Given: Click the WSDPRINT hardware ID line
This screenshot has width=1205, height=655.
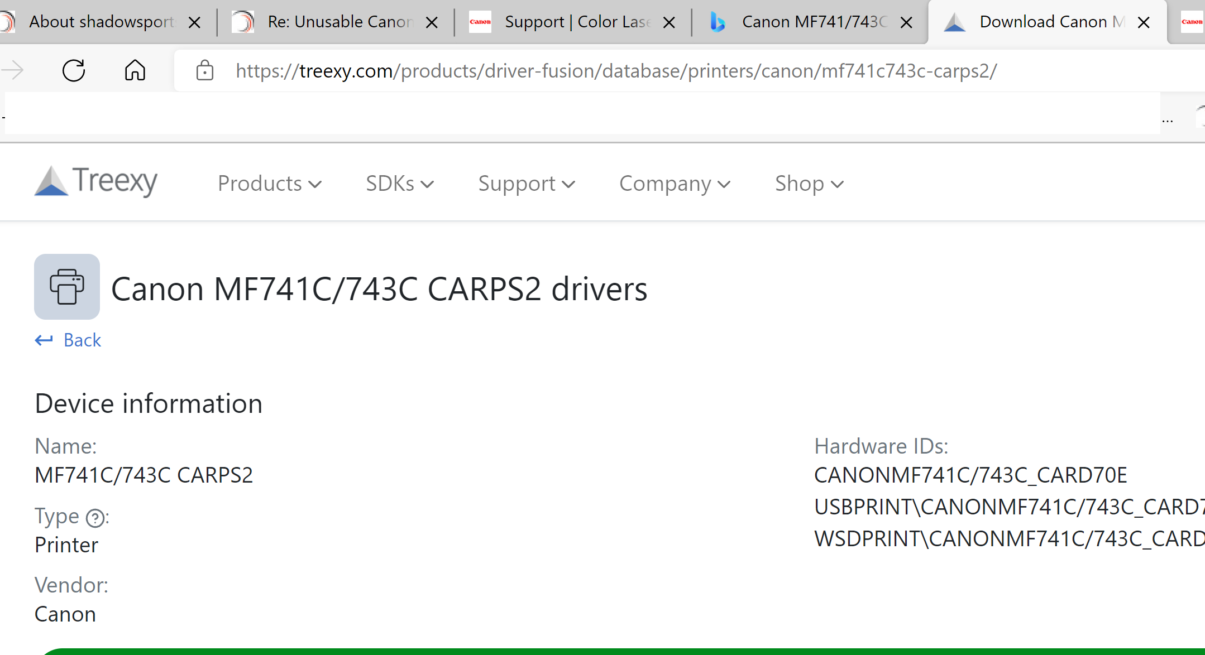Looking at the screenshot, I should pyautogui.click(x=1010, y=538).
